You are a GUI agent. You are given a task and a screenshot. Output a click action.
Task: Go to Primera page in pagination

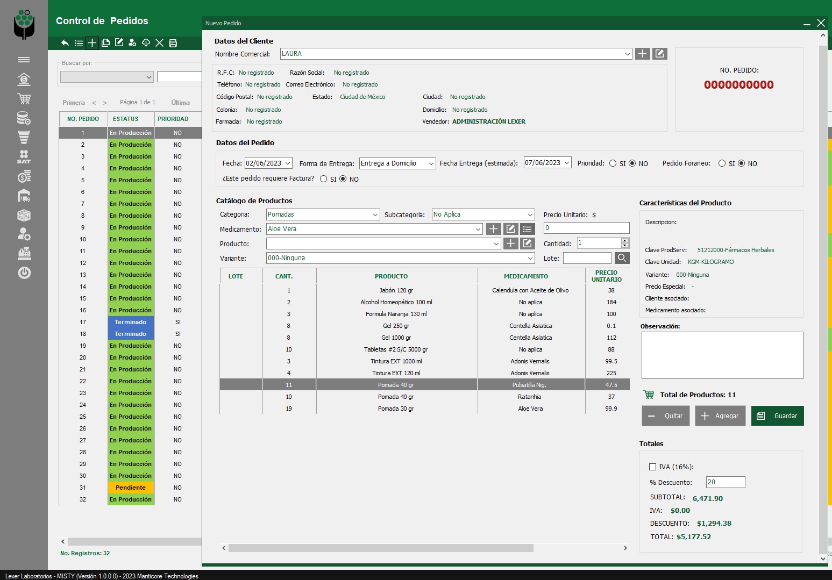74,103
